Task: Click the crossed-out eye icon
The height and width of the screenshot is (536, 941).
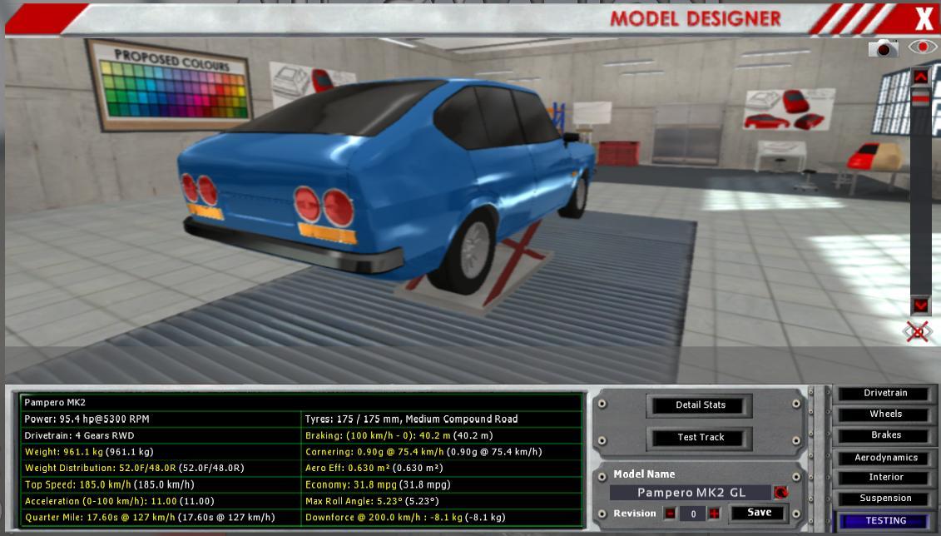Action: click(917, 332)
